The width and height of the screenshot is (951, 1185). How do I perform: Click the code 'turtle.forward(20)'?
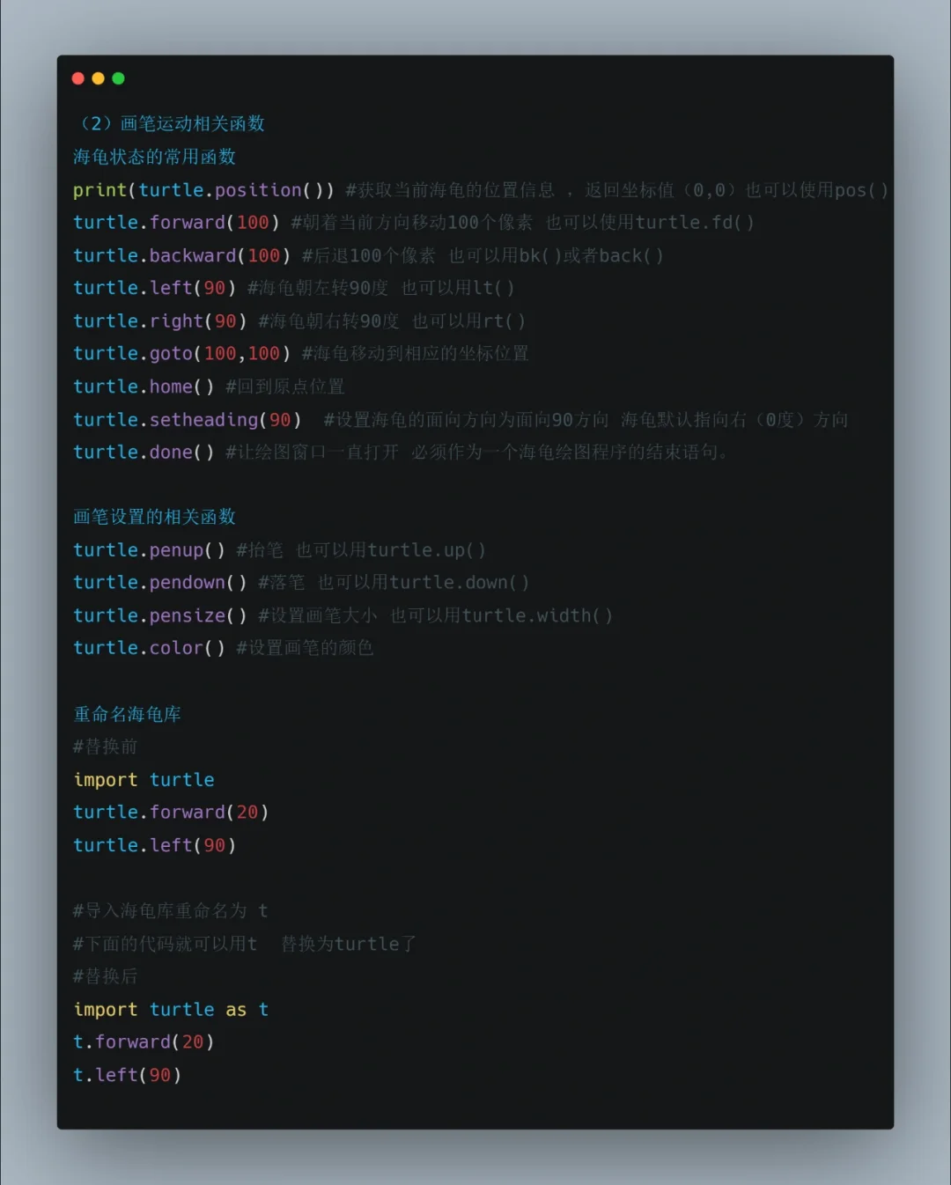(x=171, y=813)
